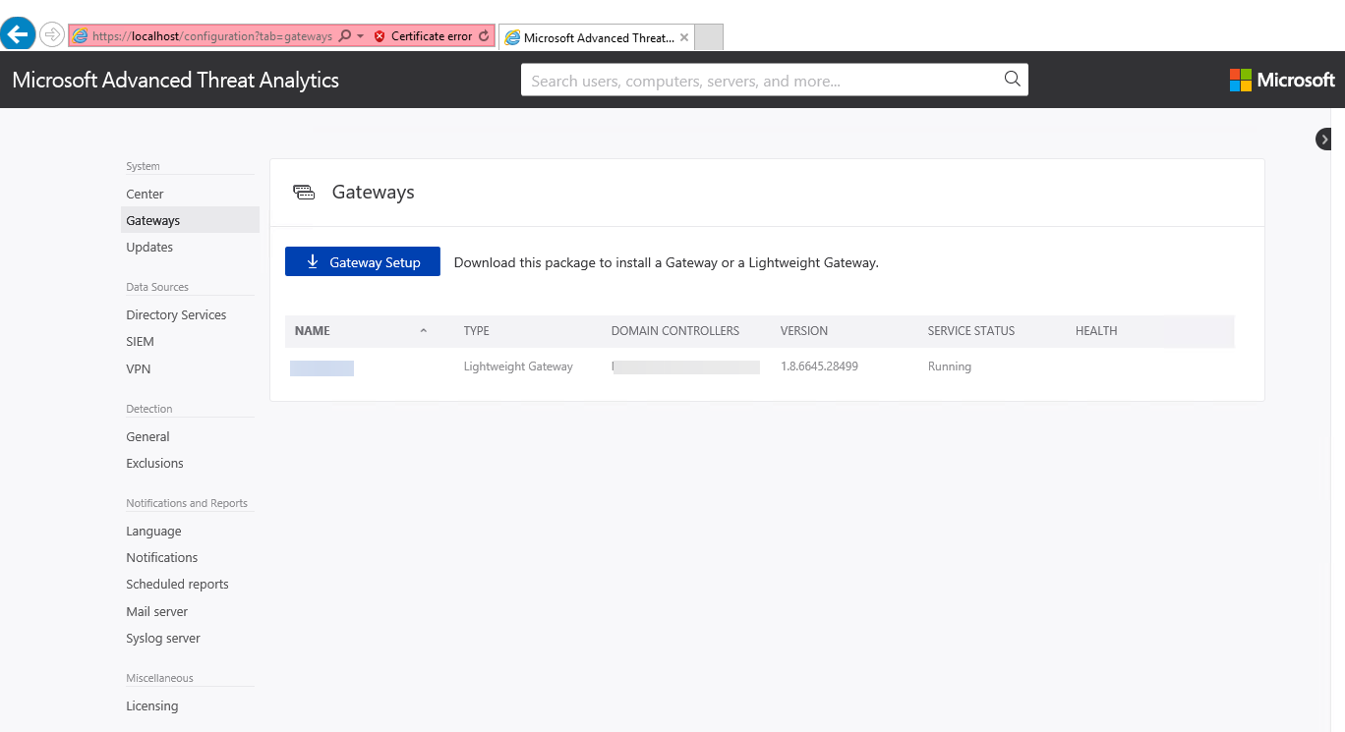Click the Microsoft logo in header
The width and height of the screenshot is (1345, 732).
coord(1282,81)
